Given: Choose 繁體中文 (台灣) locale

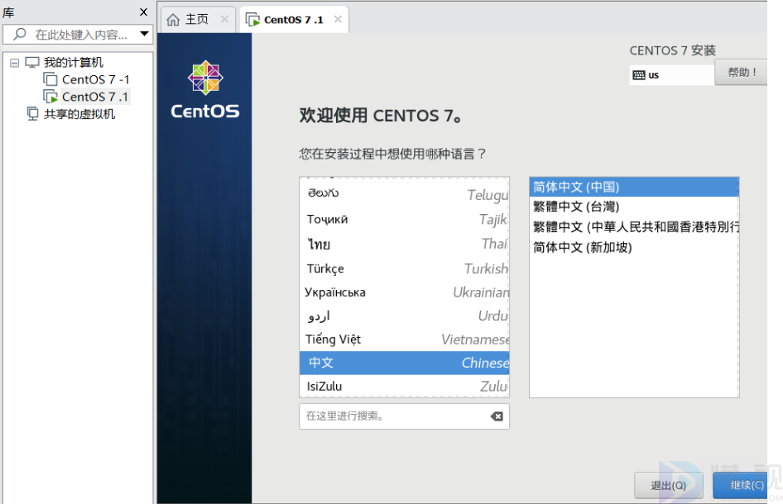Looking at the screenshot, I should (x=633, y=207).
